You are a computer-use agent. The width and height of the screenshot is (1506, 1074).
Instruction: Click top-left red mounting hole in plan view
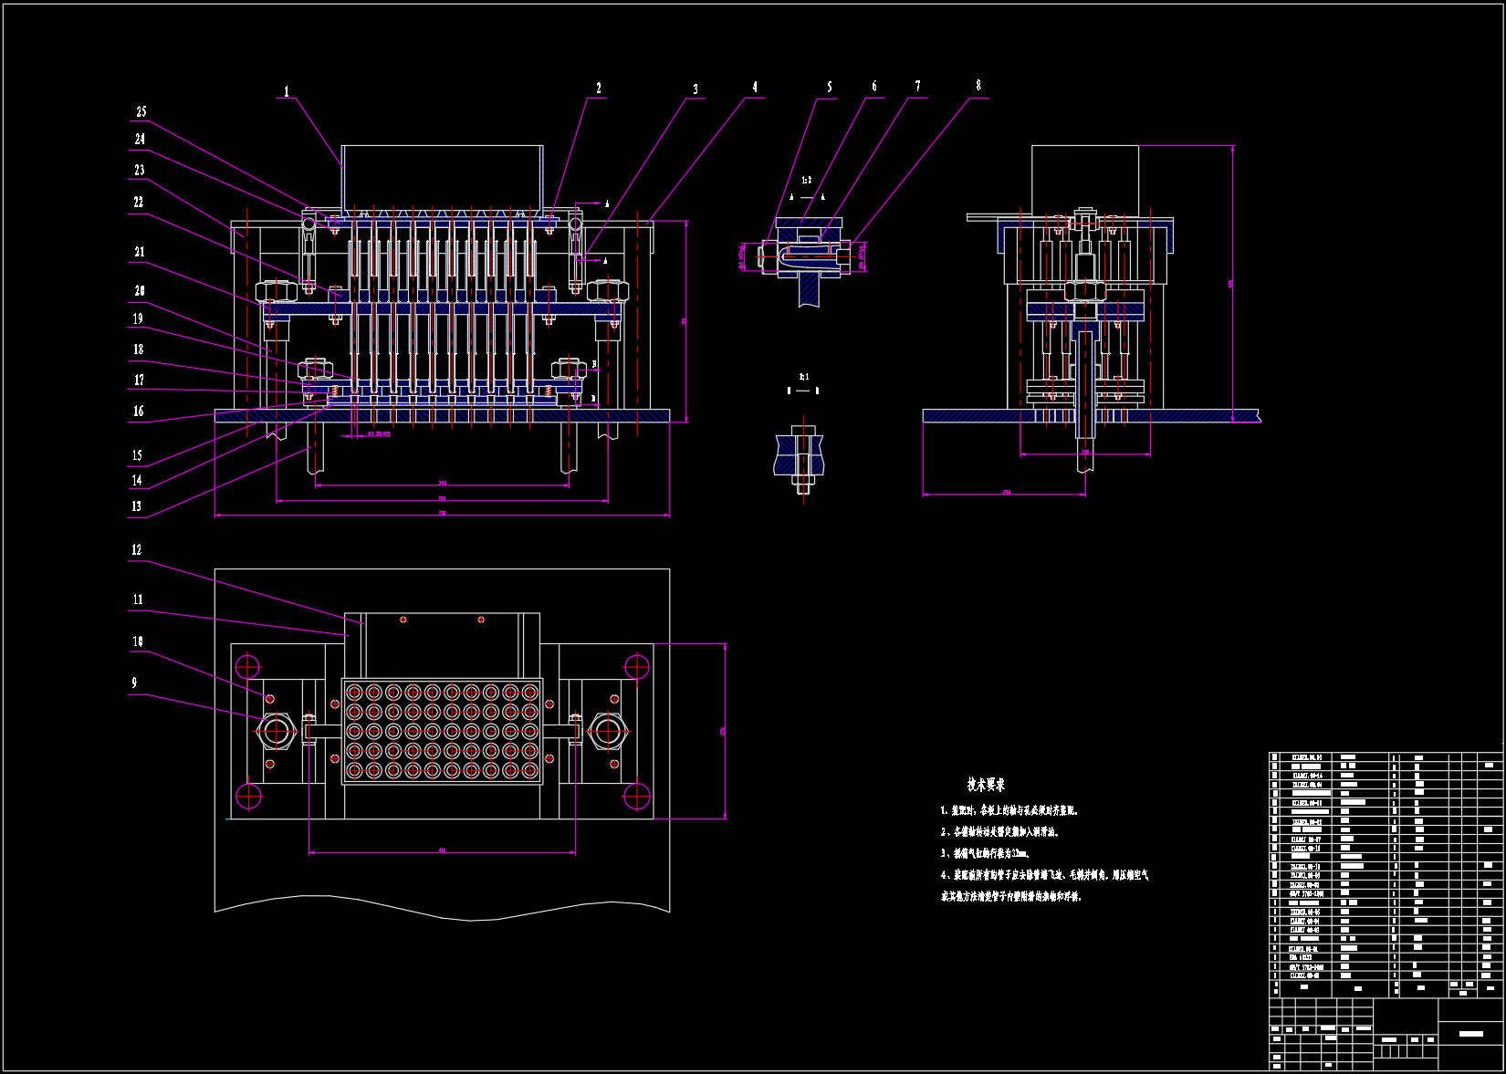click(x=247, y=666)
